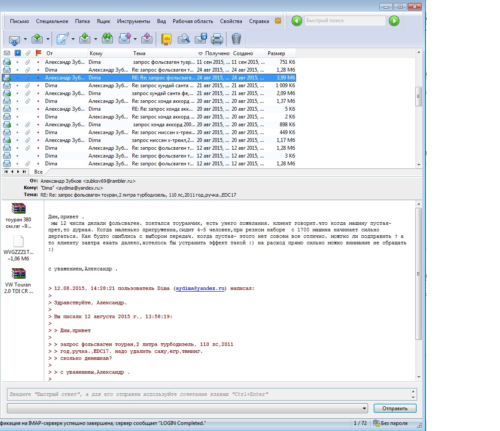
Task: Sort by the Создано column header
Action: (x=248, y=53)
